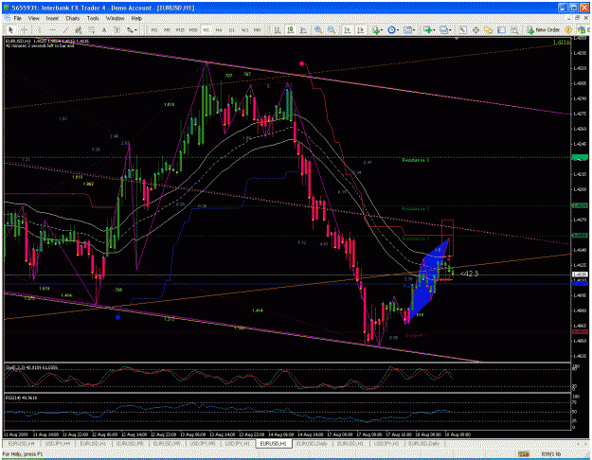Launch MetaEditor with the yellow diamond icon
The height and width of the screenshot is (460, 592).
568,29
